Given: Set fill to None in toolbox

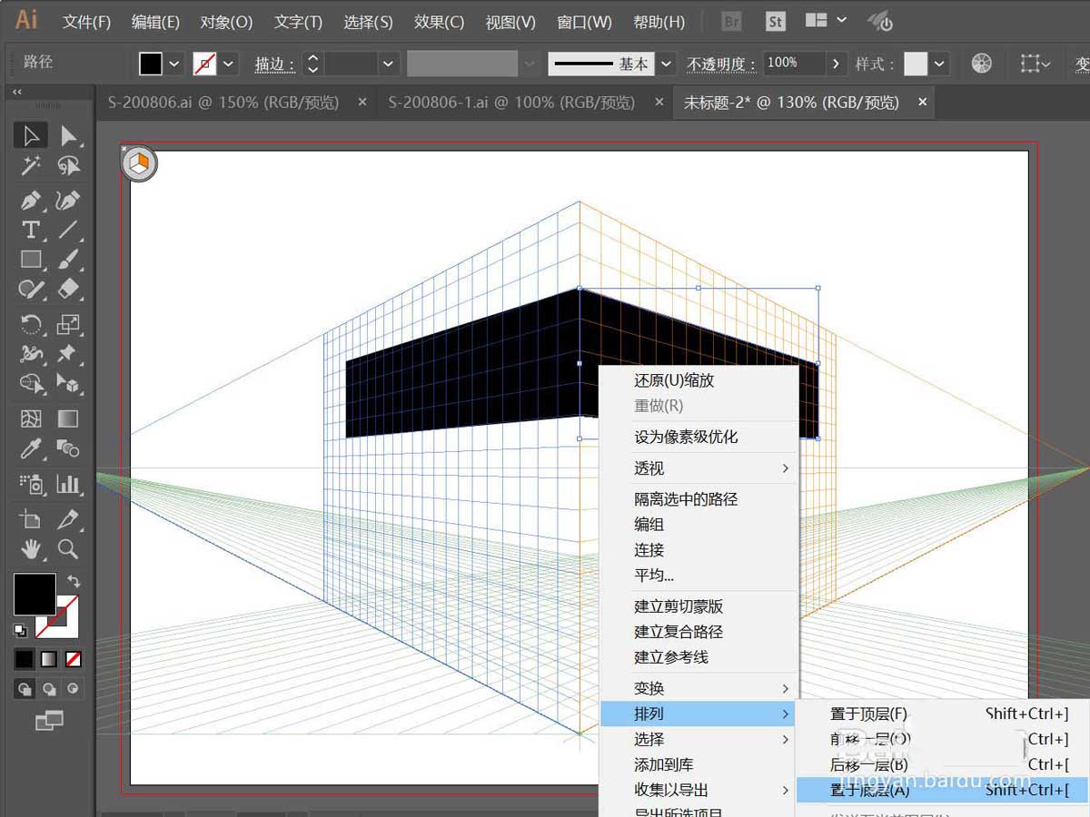Looking at the screenshot, I should tap(73, 658).
